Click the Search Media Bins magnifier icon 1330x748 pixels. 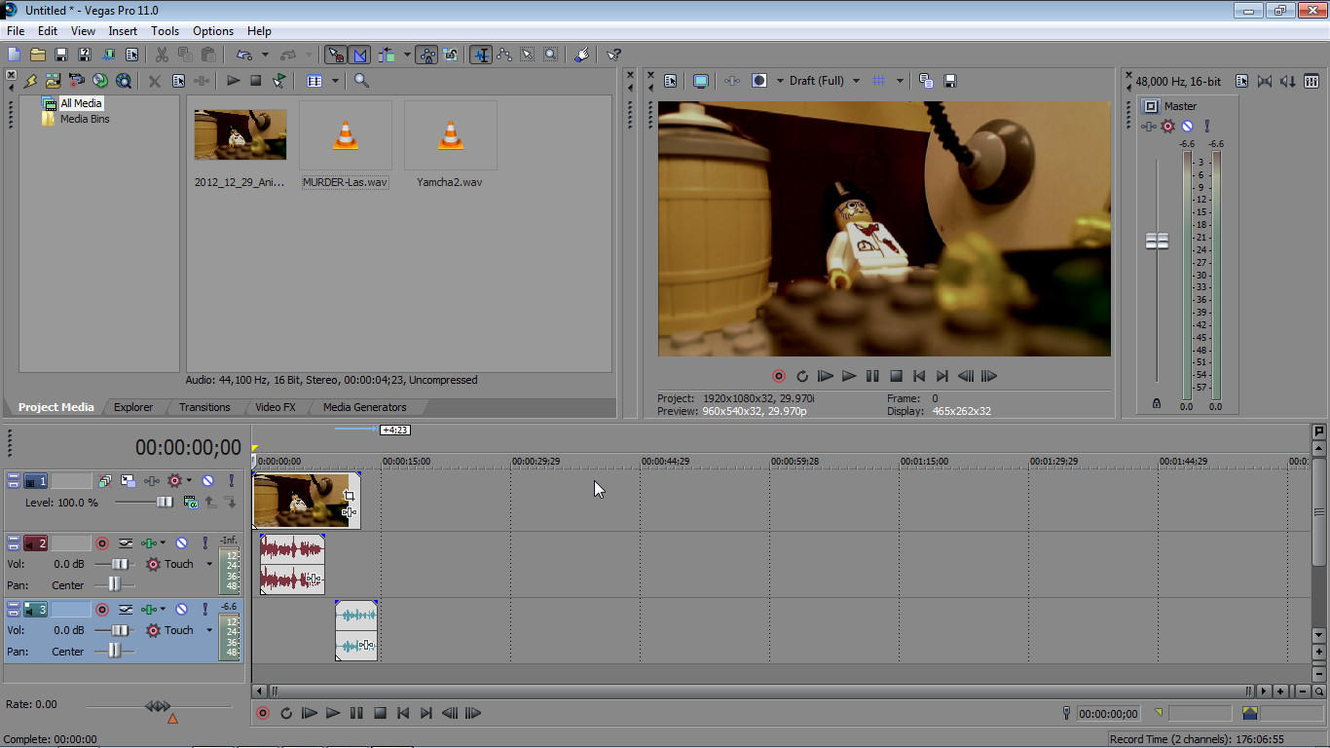(361, 81)
